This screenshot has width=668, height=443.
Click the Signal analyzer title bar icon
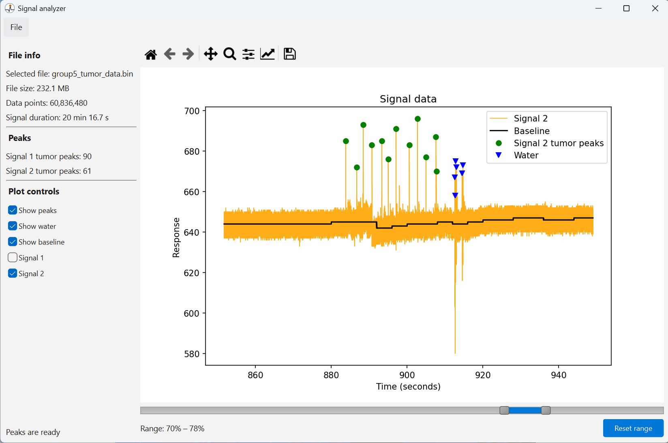tap(10, 8)
